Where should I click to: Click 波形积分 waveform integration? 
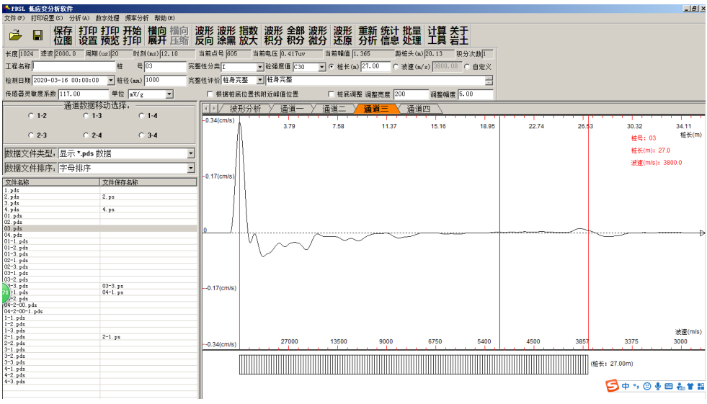(273, 35)
